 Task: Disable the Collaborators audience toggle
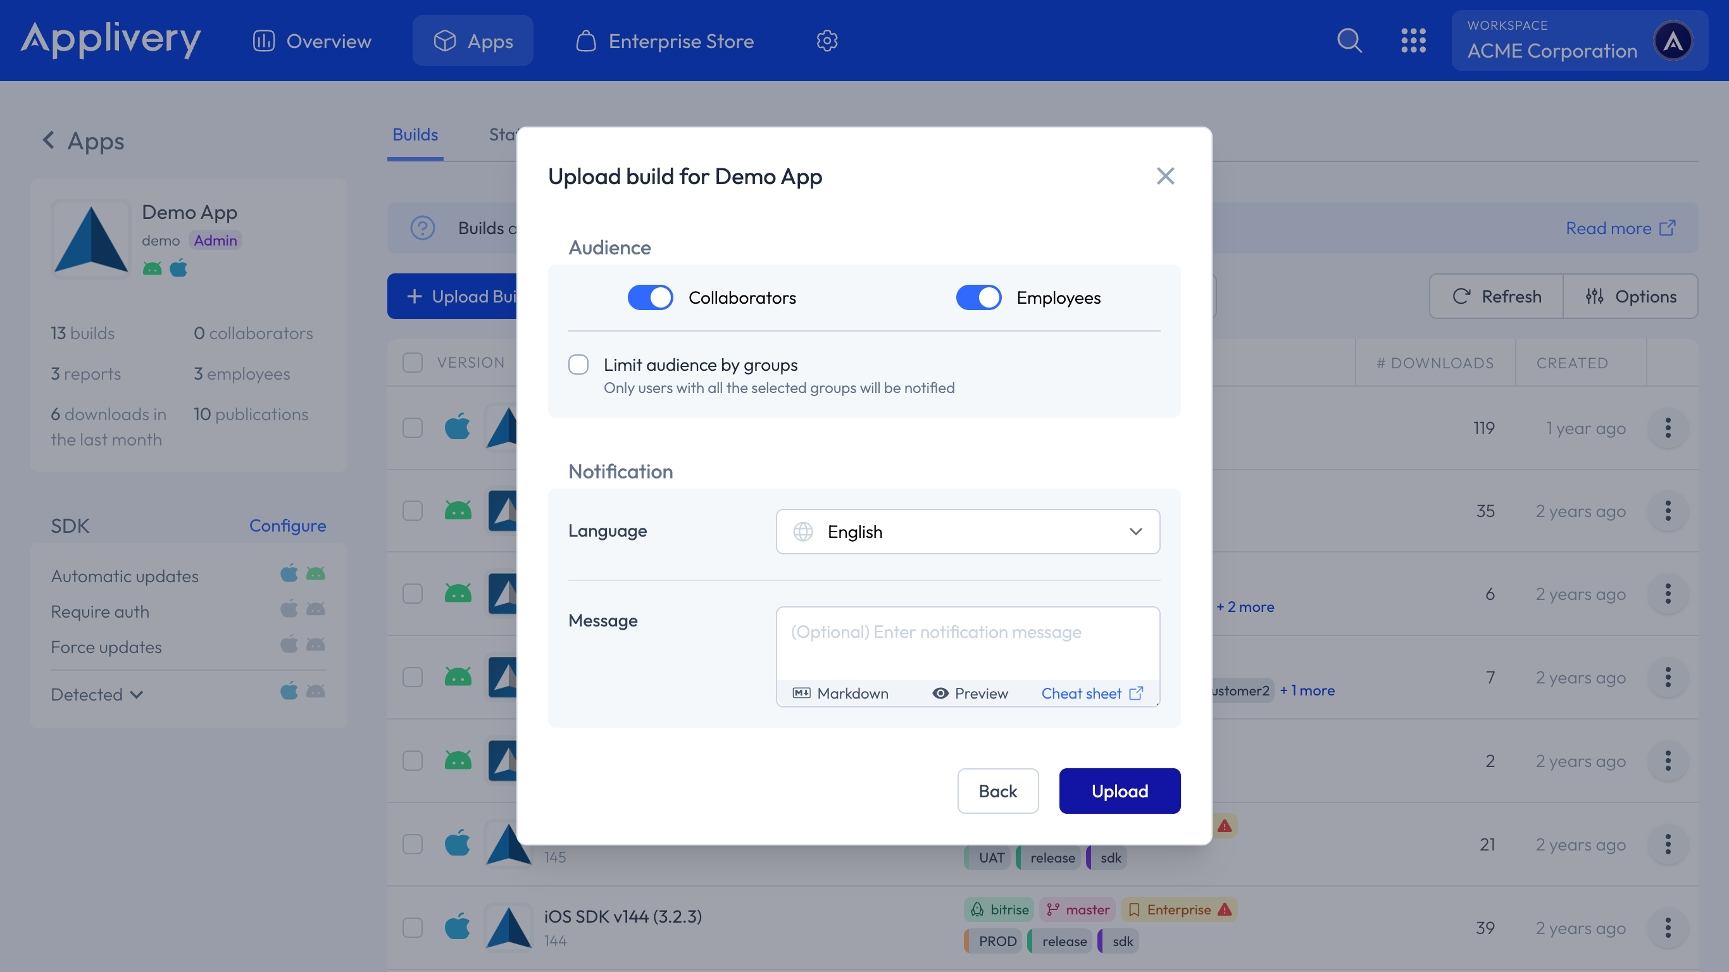pyautogui.click(x=650, y=297)
